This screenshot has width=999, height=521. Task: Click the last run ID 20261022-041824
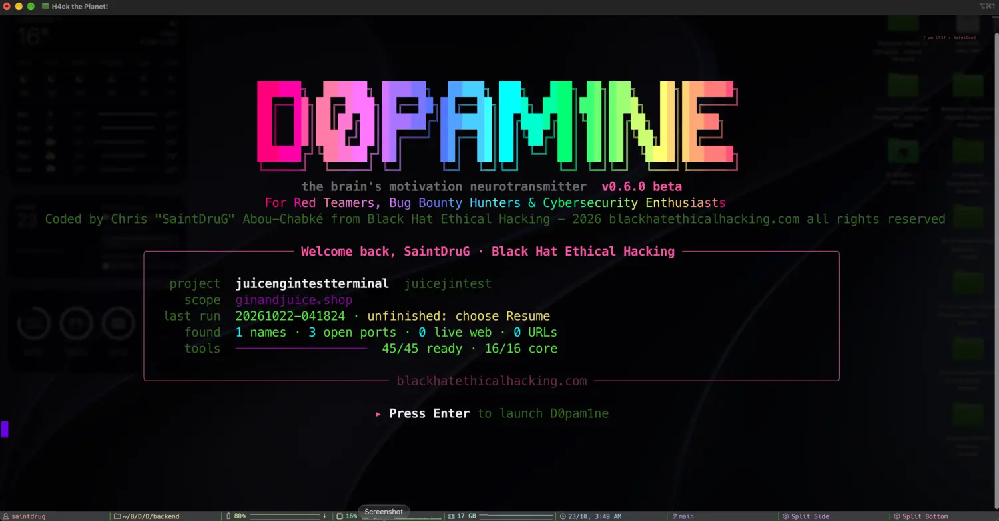(290, 316)
